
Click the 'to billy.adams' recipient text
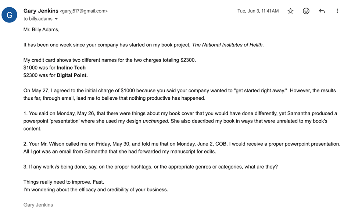pyautogui.click(x=38, y=19)
